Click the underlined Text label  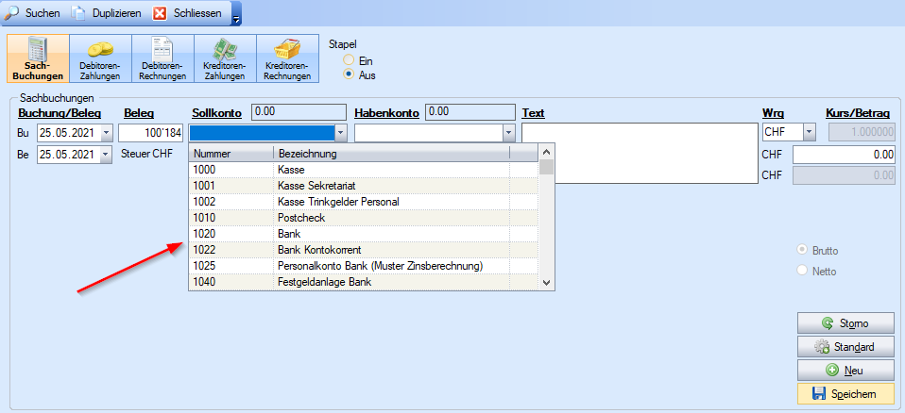click(x=534, y=113)
